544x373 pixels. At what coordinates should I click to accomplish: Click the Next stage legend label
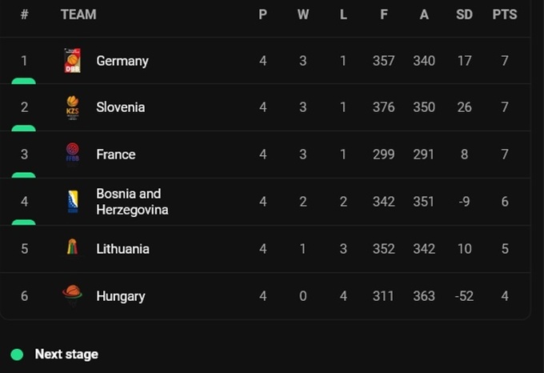[66, 354]
